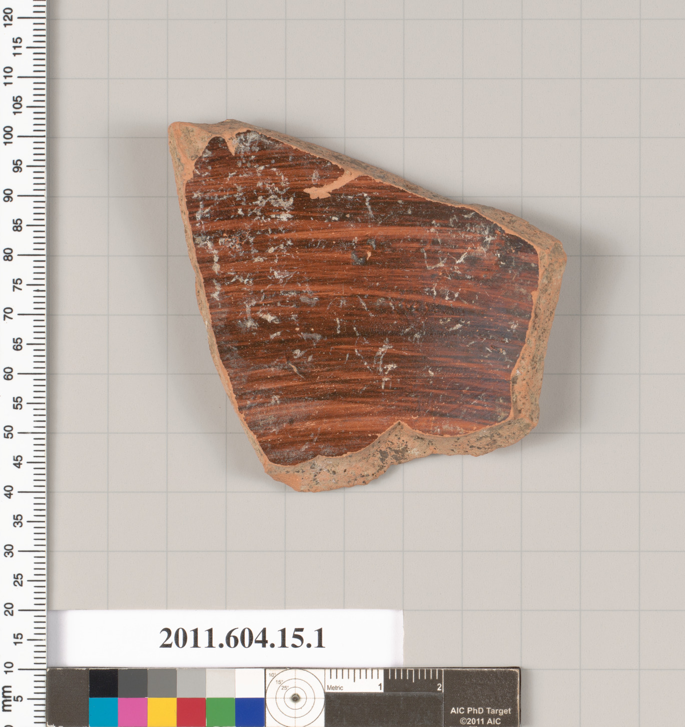Click the blue color patch
This screenshot has height=727, width=685.
tap(250, 712)
